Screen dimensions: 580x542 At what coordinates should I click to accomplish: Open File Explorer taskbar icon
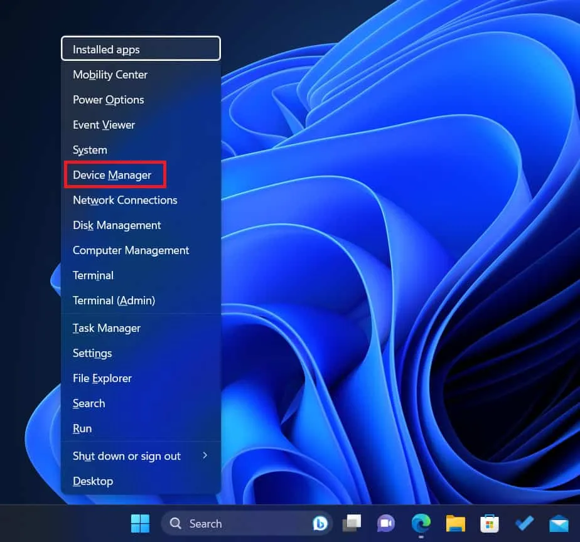[455, 524]
